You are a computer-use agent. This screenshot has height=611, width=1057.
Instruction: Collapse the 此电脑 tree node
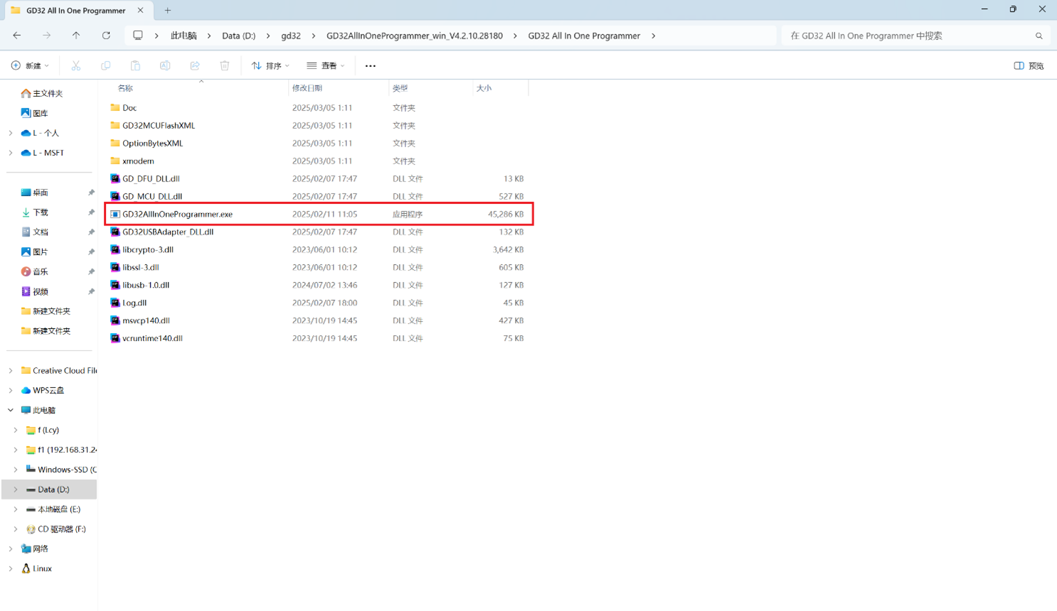click(11, 410)
